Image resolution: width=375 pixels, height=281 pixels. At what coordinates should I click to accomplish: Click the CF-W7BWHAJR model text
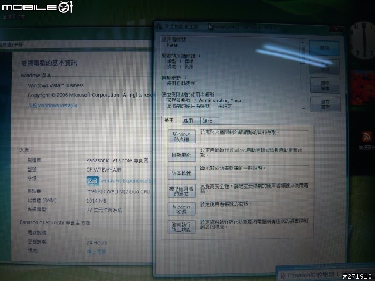tap(104, 170)
